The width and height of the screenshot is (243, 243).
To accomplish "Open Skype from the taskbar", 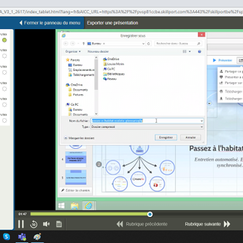I will [x=6, y=237].
